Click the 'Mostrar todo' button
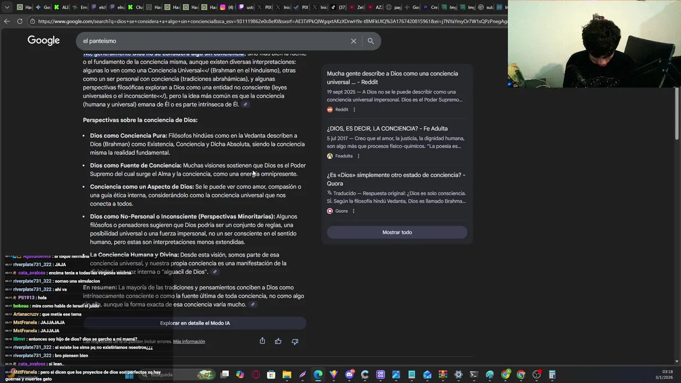This screenshot has width=681, height=383. click(x=397, y=232)
